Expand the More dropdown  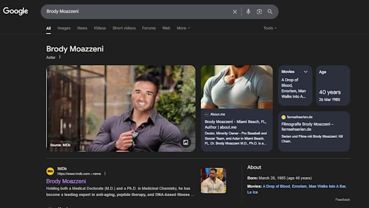(x=183, y=28)
